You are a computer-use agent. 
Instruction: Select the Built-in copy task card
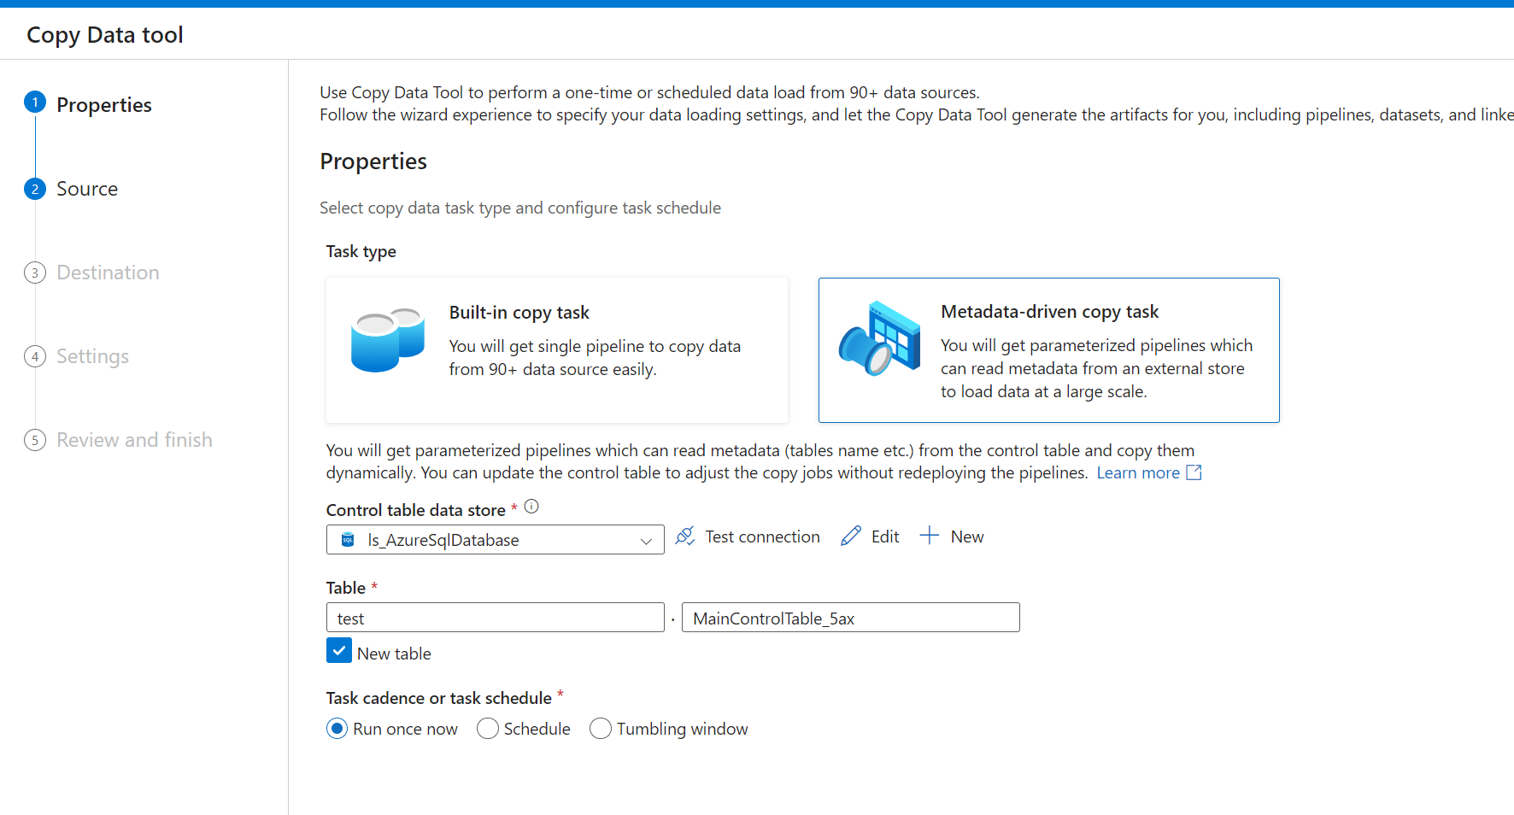point(556,349)
